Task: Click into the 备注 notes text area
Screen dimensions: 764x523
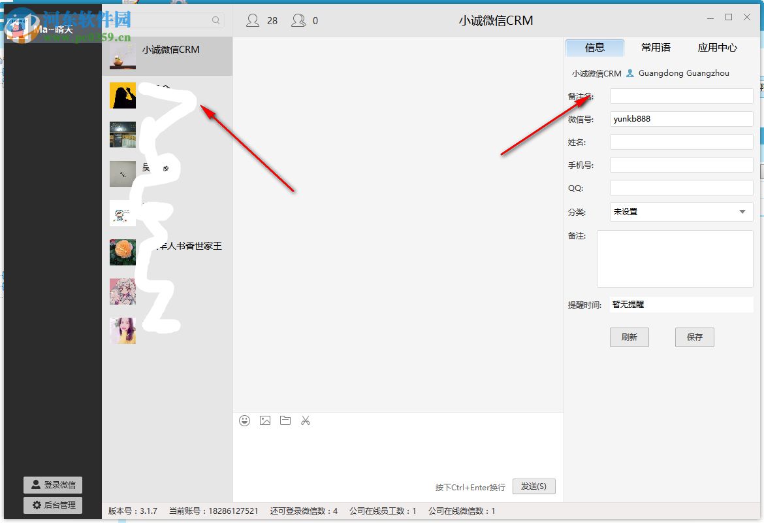Action: [x=675, y=259]
